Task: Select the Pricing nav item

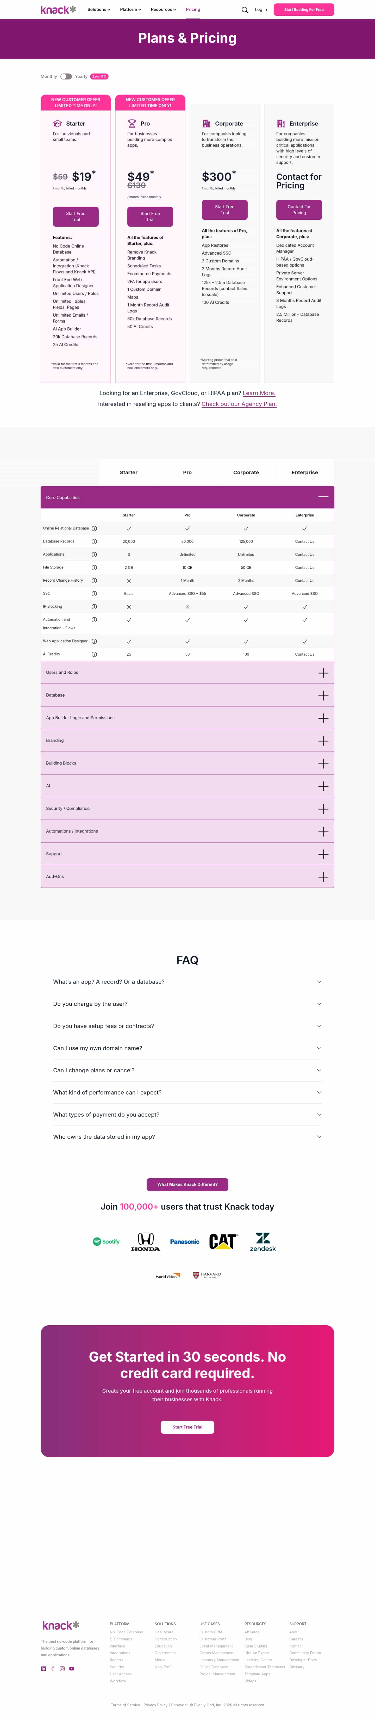Action: pyautogui.click(x=192, y=10)
